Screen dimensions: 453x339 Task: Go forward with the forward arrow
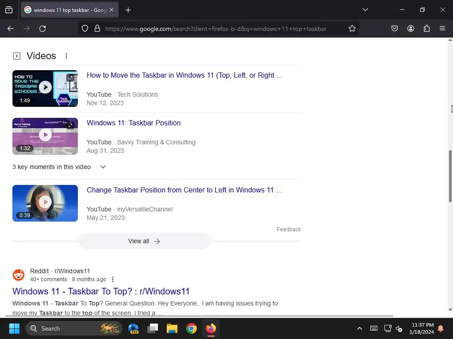click(27, 29)
